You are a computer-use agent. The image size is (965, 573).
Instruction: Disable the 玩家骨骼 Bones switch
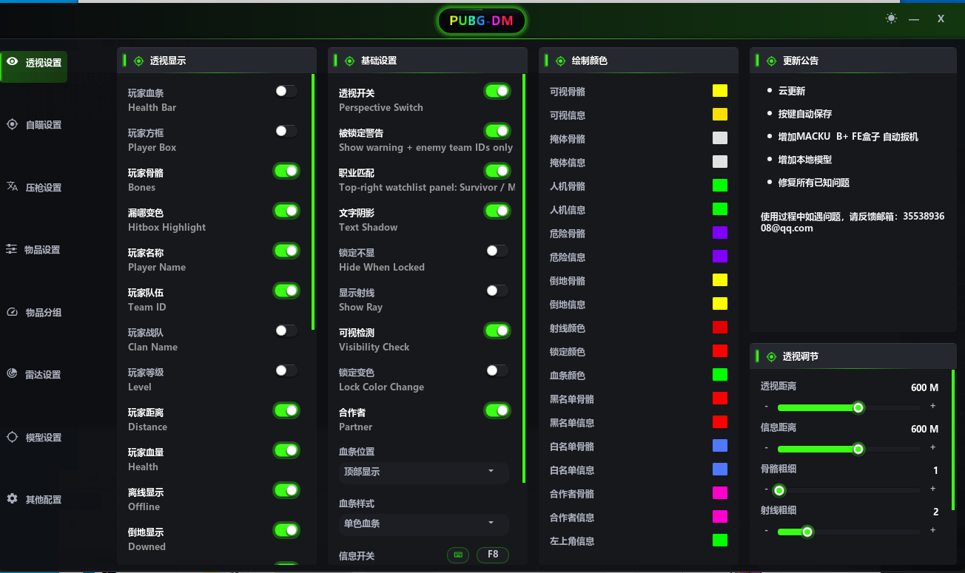(286, 172)
